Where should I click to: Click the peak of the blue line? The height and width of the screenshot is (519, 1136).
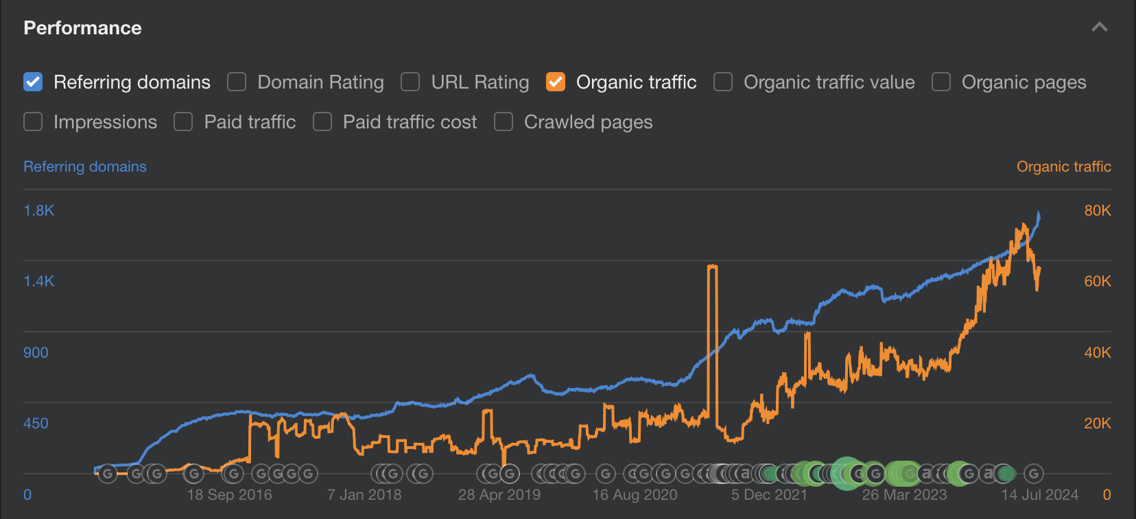1039,214
